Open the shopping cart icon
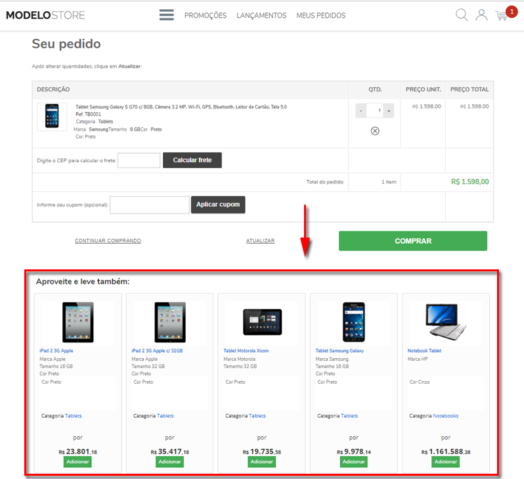Image resolution: width=524 pixels, height=479 pixels. (x=502, y=15)
